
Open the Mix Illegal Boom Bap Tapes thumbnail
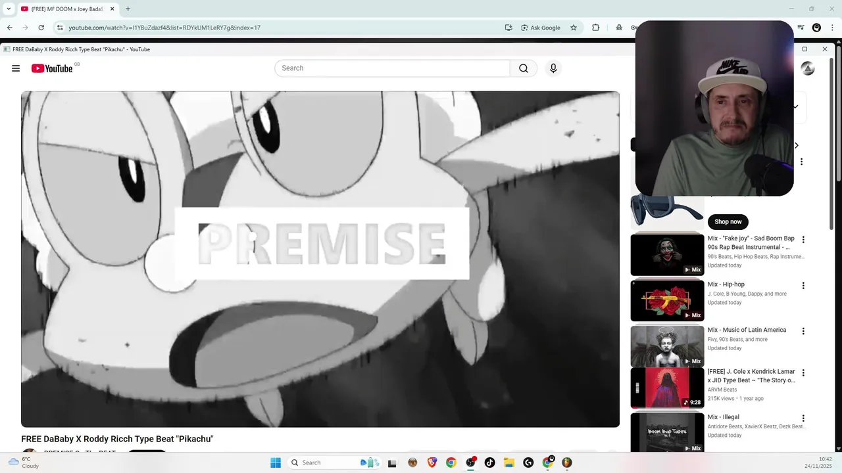coord(667,432)
